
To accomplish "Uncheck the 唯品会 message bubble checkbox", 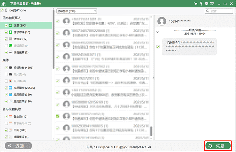I will pyautogui.click(x=158, y=47).
